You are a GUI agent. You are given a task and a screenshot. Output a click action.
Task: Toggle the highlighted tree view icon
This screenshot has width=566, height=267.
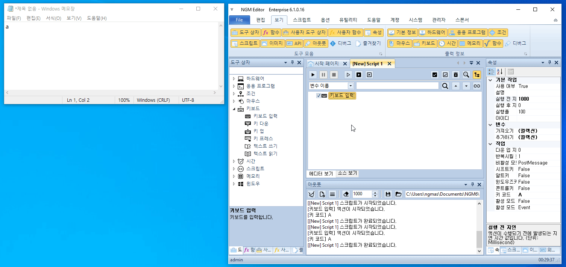(477, 75)
